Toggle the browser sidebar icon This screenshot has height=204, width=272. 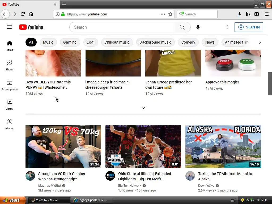tap(257, 14)
